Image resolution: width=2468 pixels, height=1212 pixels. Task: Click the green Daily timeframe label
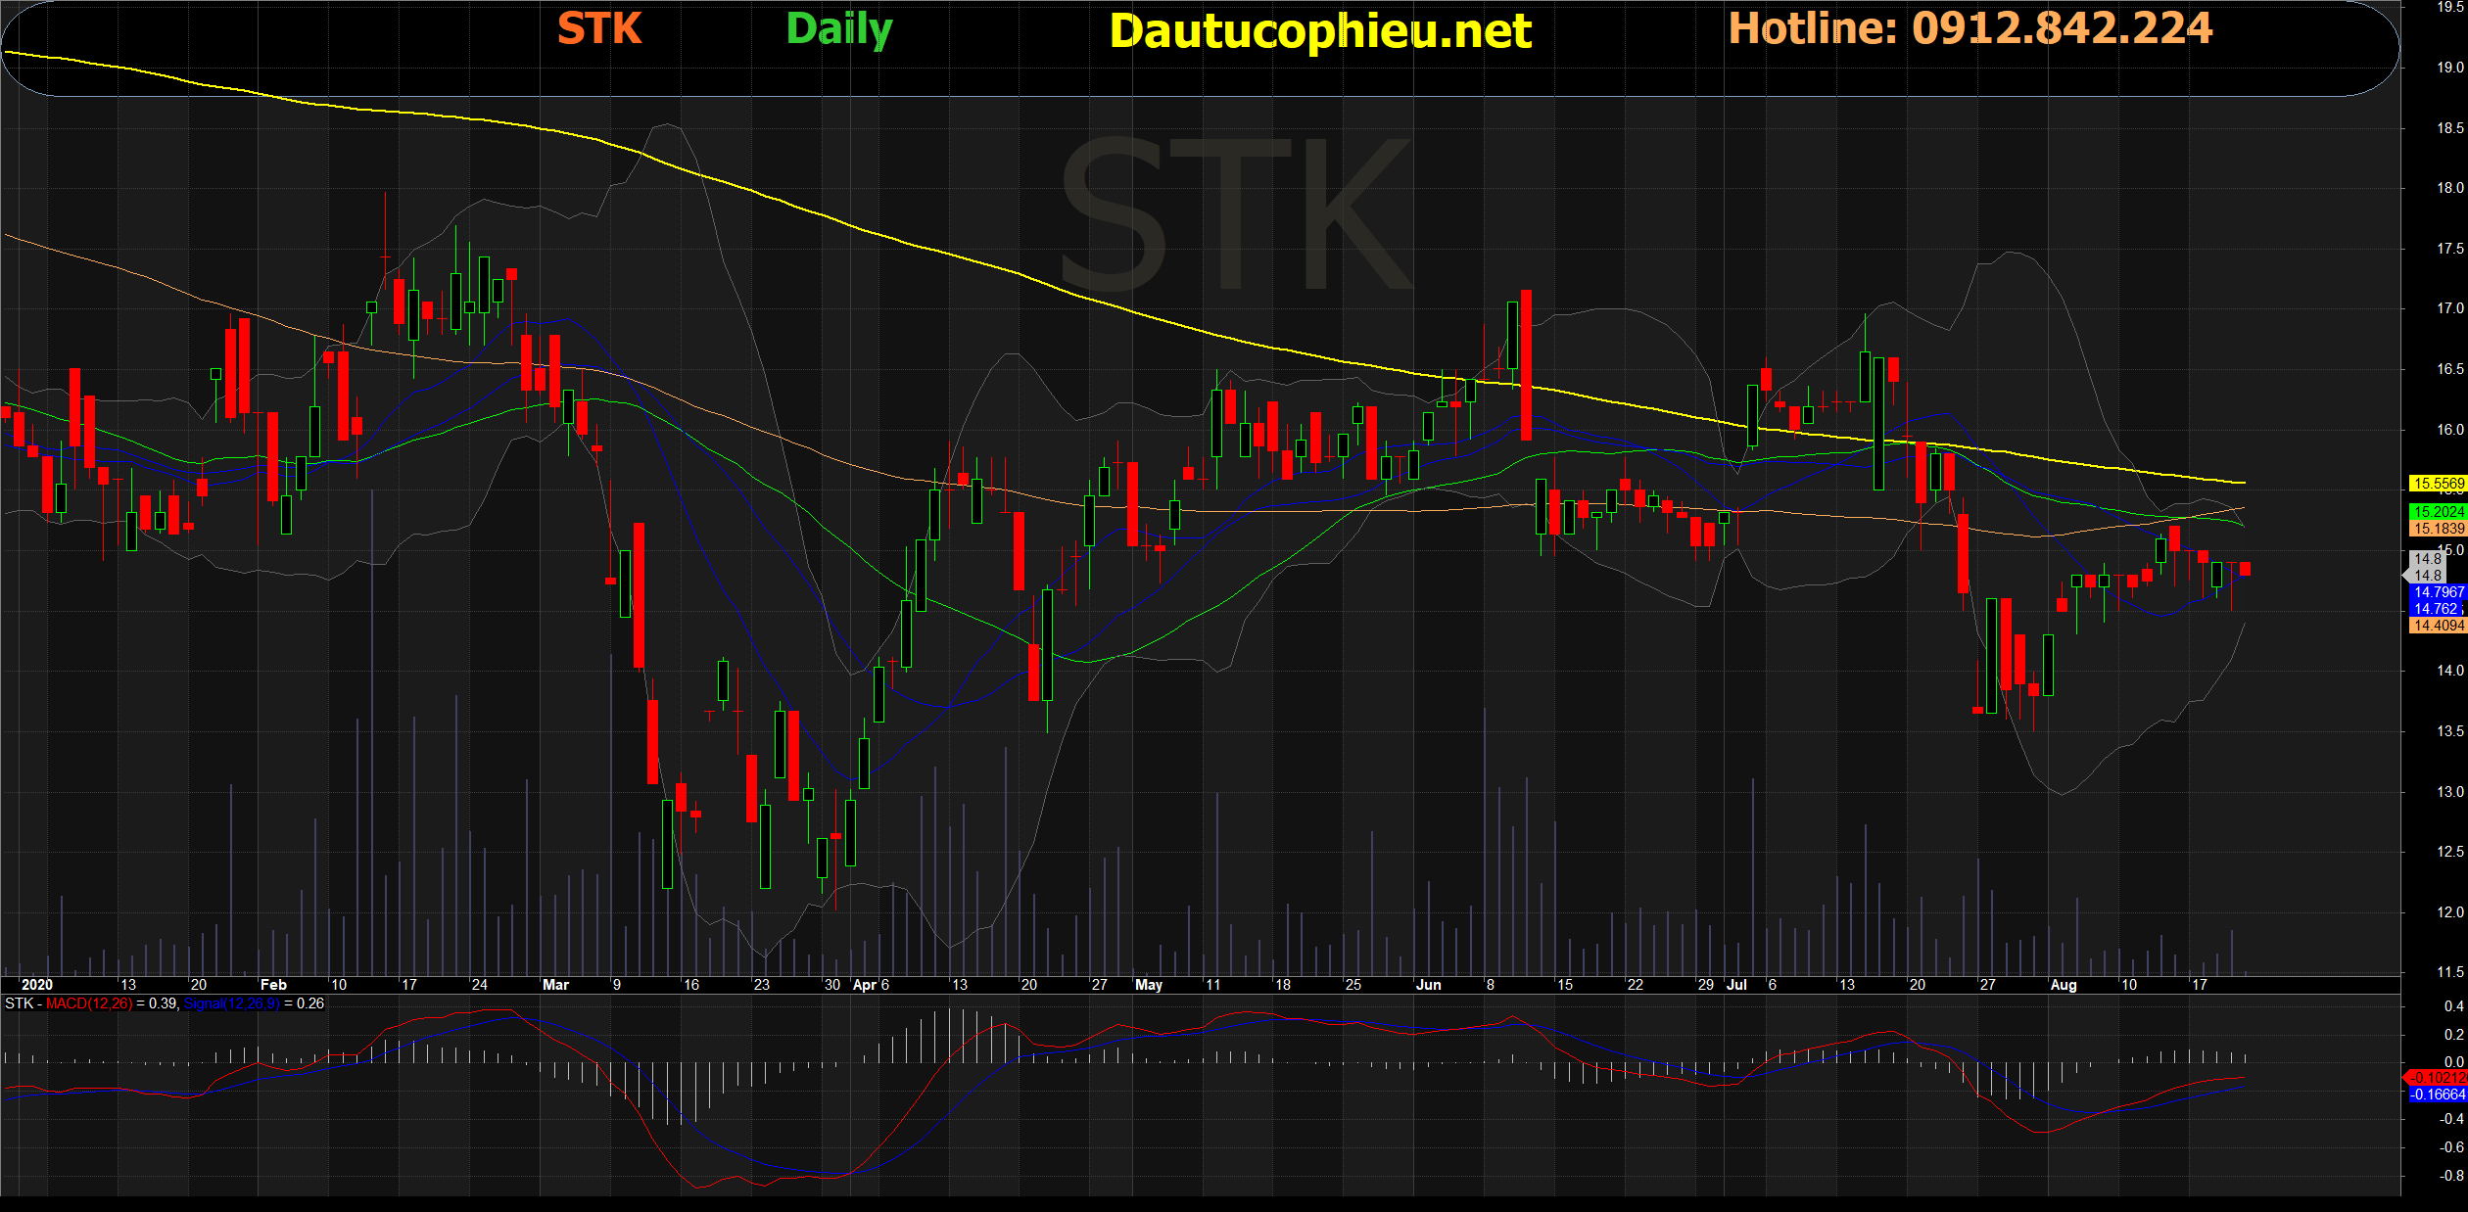point(839,29)
